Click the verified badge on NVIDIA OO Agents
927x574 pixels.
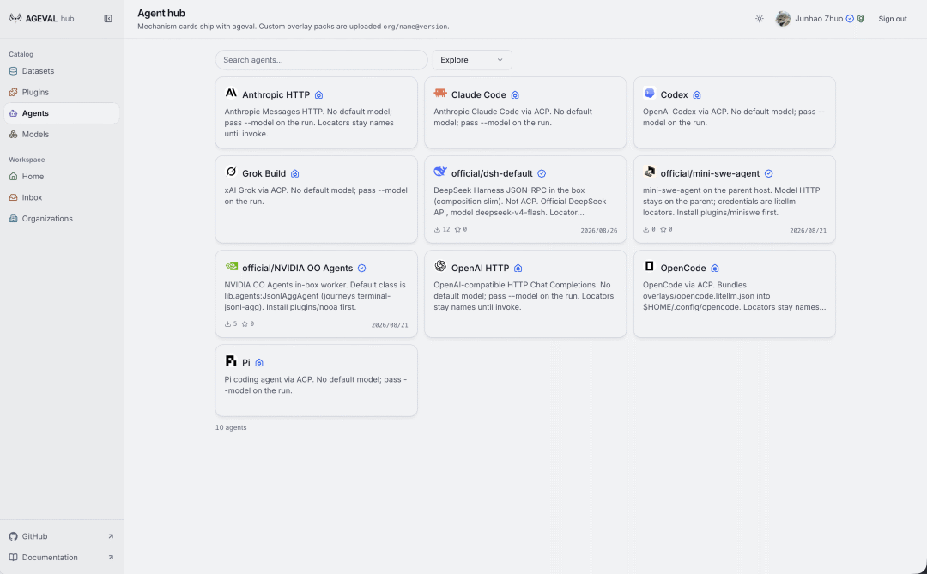(x=362, y=269)
